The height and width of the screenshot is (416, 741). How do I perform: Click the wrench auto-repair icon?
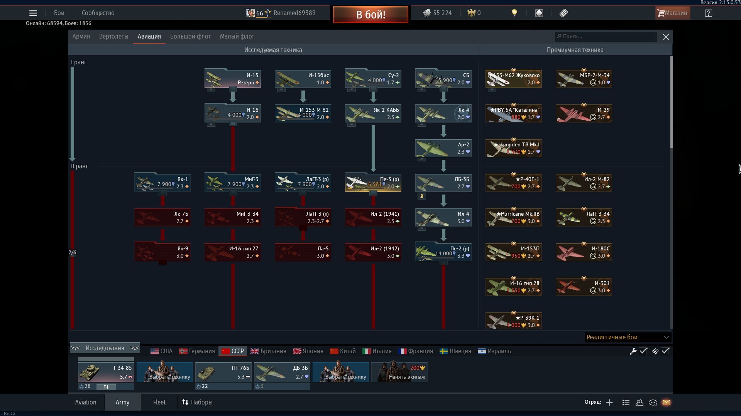[x=633, y=351]
